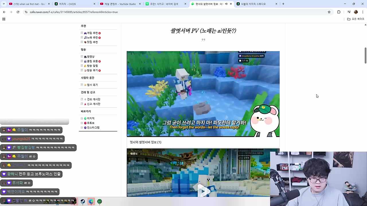Click the purple circle icon beside 인스타그램
367x206 pixels.
(x=85, y=128)
